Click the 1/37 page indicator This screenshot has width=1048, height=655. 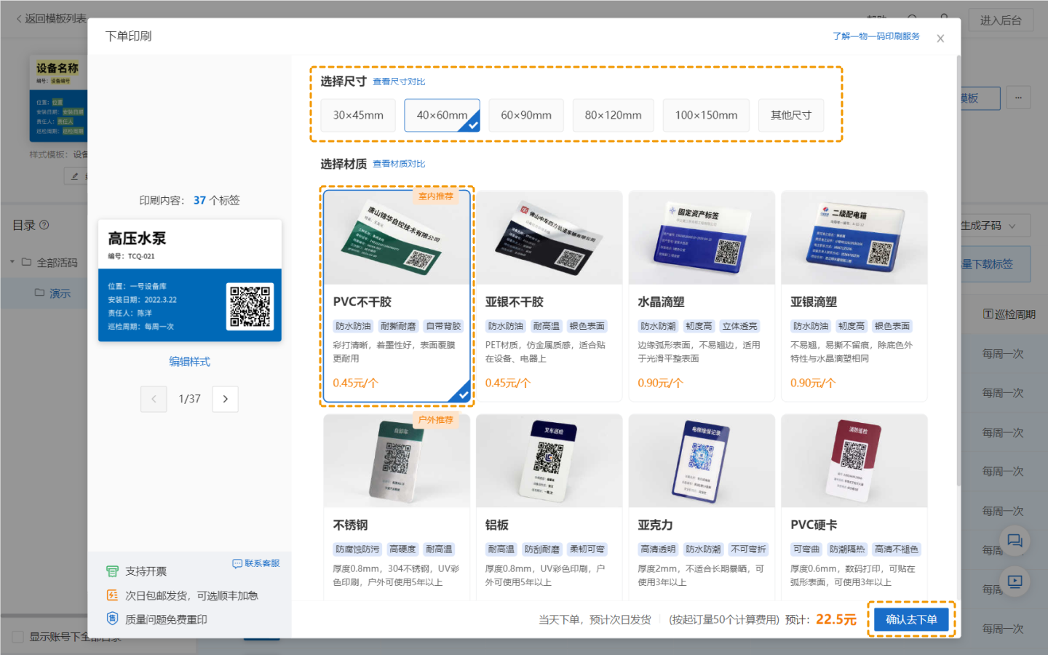click(189, 399)
